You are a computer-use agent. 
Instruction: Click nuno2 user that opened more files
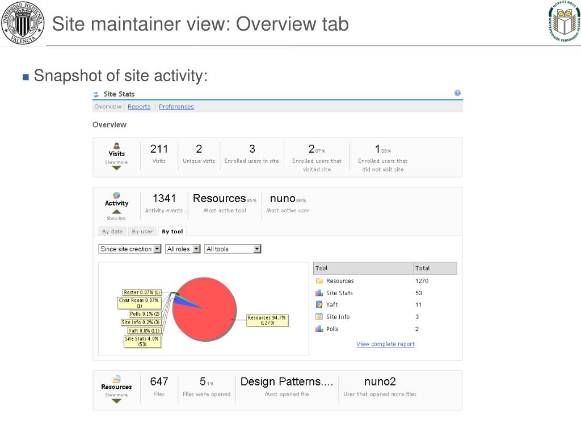click(380, 381)
